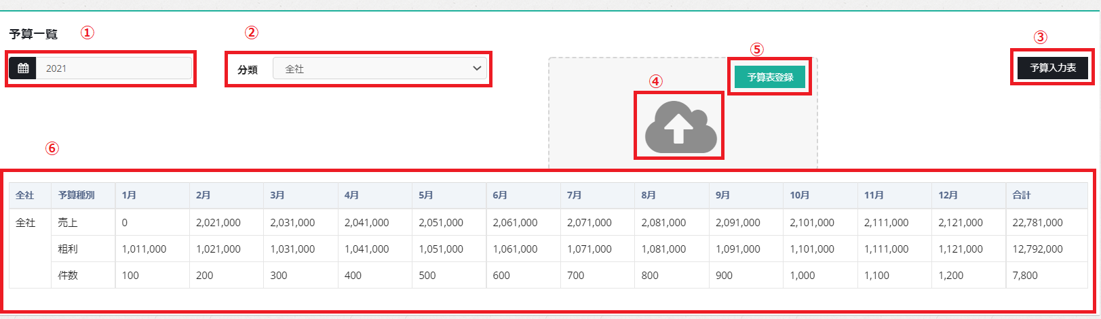
Task: Click the 件数 total cell 7,800
Action: point(1024,276)
